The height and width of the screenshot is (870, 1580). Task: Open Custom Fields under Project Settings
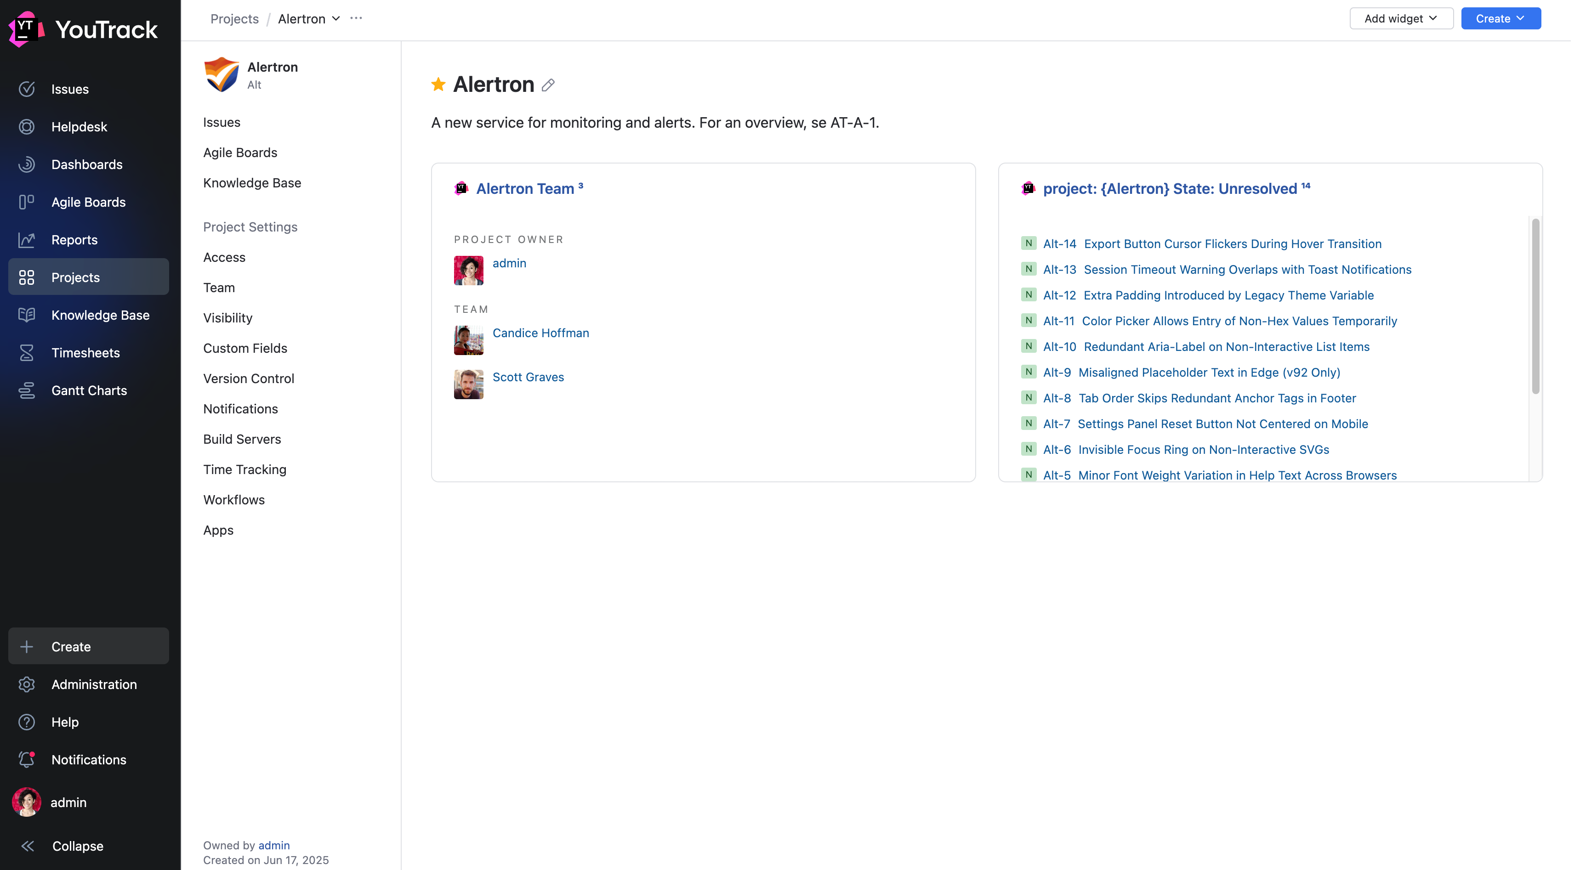245,348
